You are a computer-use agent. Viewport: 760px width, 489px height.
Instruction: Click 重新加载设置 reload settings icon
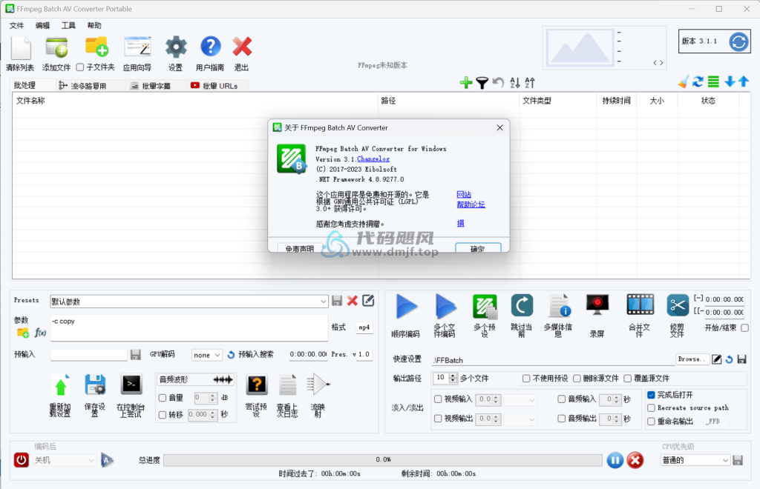point(60,385)
